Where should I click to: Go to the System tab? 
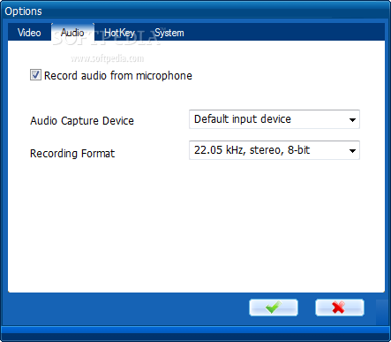pos(169,33)
